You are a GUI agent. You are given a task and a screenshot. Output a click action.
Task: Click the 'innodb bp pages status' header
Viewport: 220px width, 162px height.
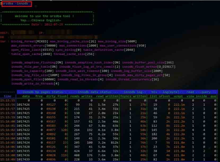(x=42, y=92)
